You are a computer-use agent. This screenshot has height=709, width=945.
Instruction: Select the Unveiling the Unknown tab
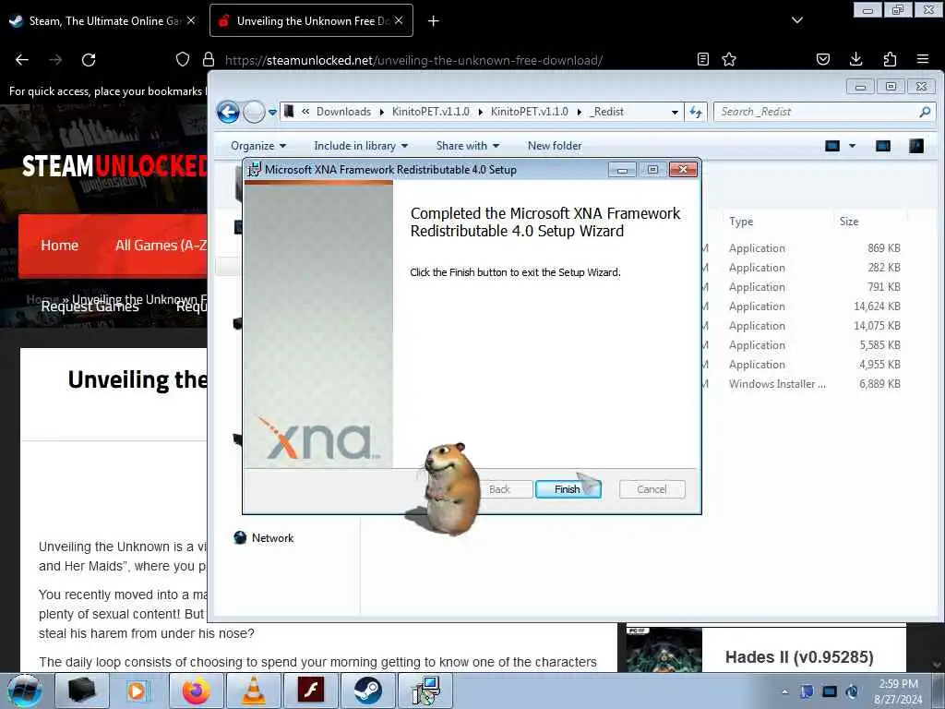click(311, 20)
